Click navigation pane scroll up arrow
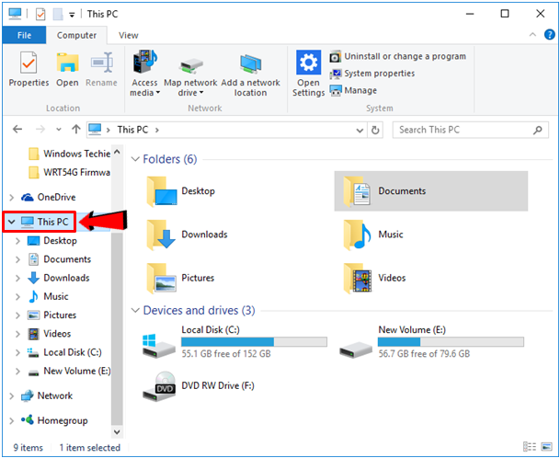This screenshot has height=458, width=560. coord(117,152)
